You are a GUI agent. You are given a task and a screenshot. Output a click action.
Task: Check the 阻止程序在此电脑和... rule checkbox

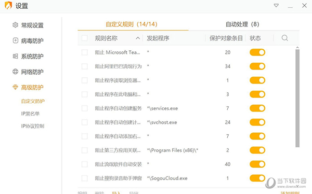click(85, 94)
